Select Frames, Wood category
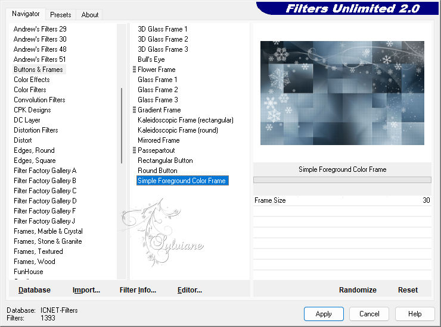The image size is (441, 327). 35,262
